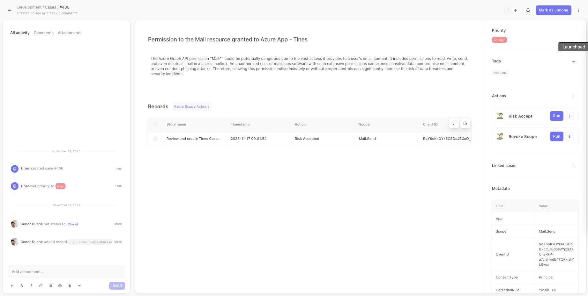588x296 pixels.
Task: Click the case title heading
Action: coord(227,40)
